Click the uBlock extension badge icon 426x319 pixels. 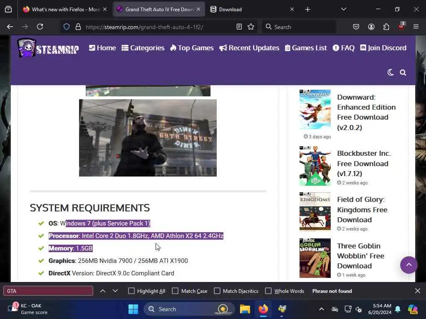[401, 26]
